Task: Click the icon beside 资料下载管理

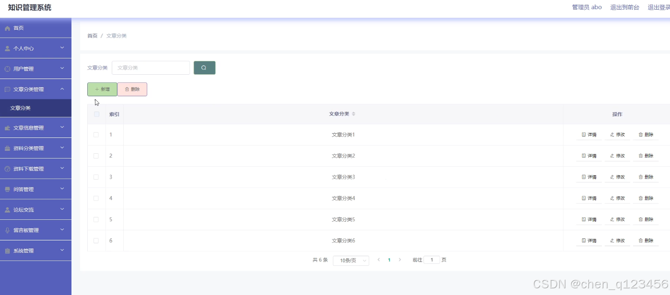Action: [7, 169]
